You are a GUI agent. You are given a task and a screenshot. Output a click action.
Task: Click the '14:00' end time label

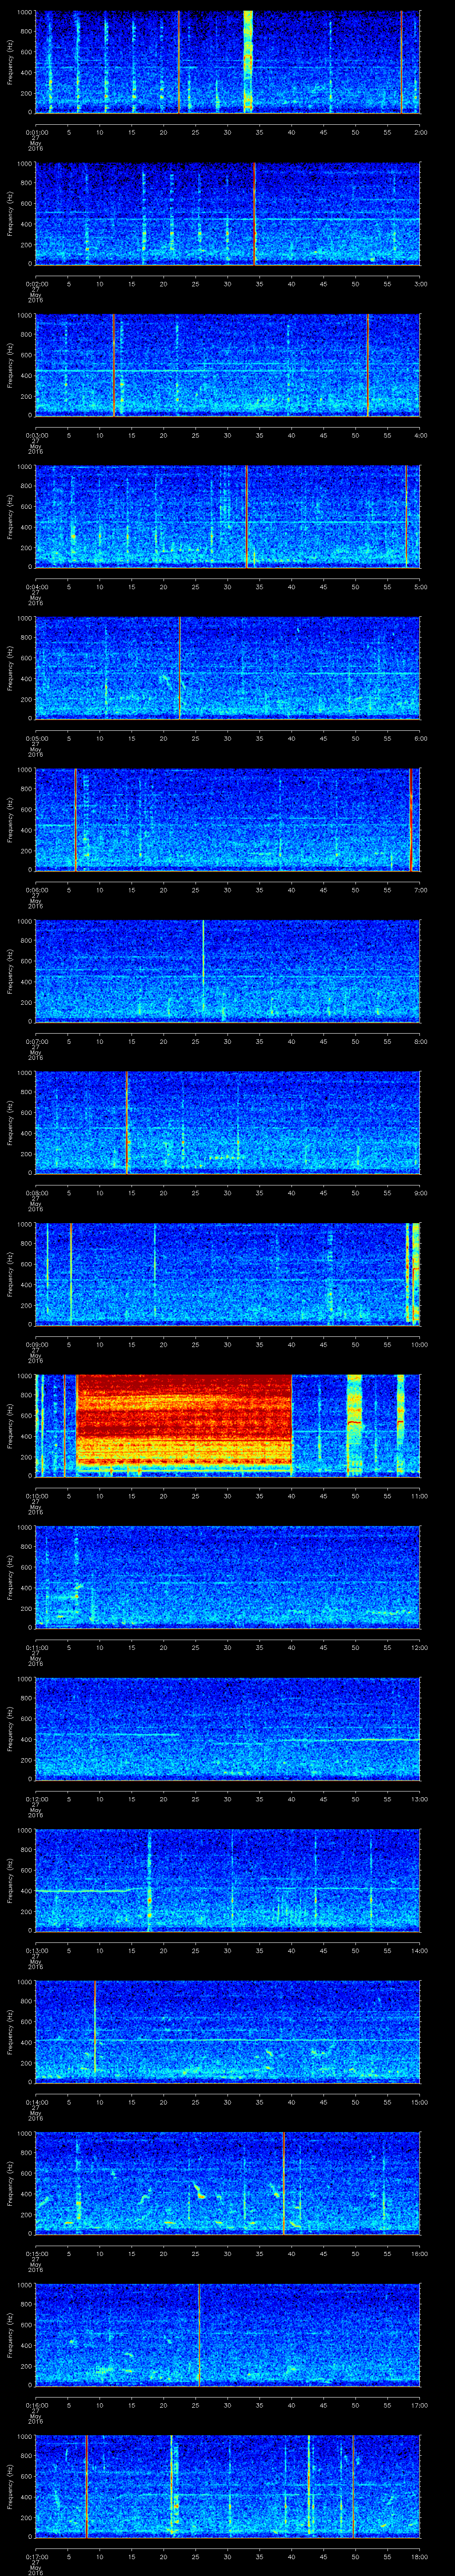pos(419,1950)
